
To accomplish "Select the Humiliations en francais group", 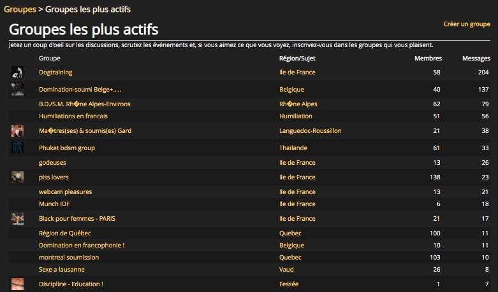I will [73, 116].
